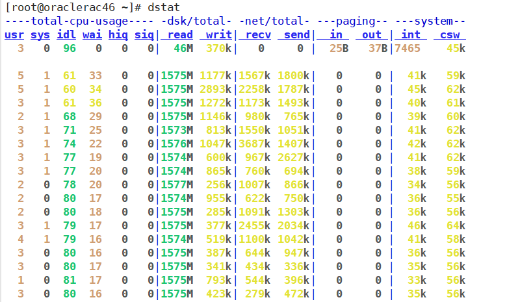
Task: Select the 46k interrupts value
Action: coord(417,225)
